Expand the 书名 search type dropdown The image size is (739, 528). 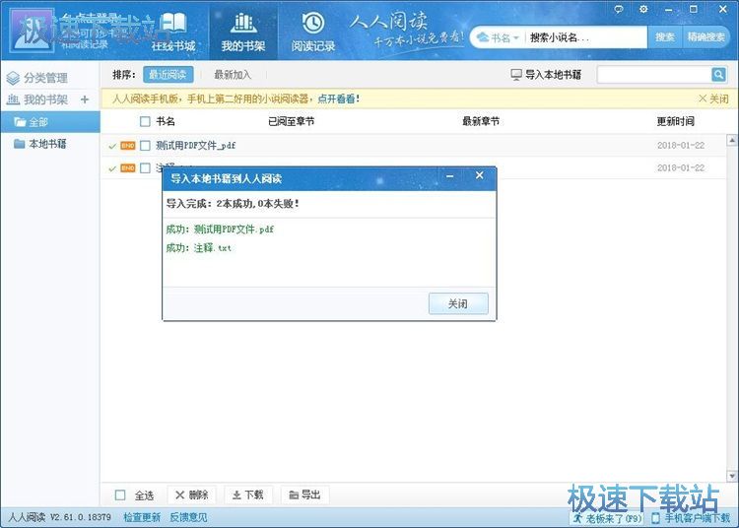(x=499, y=37)
